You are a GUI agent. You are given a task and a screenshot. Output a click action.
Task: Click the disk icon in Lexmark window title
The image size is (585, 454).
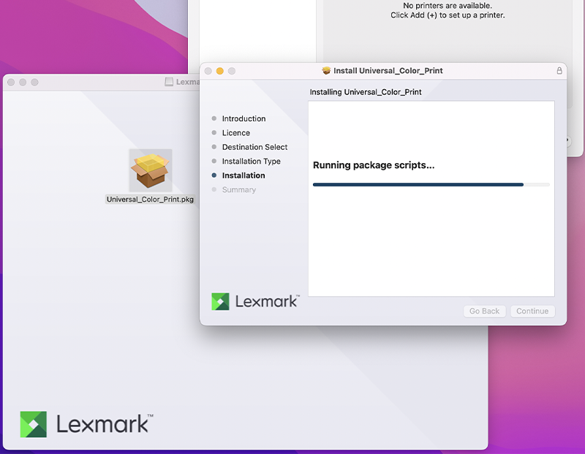[x=169, y=82]
